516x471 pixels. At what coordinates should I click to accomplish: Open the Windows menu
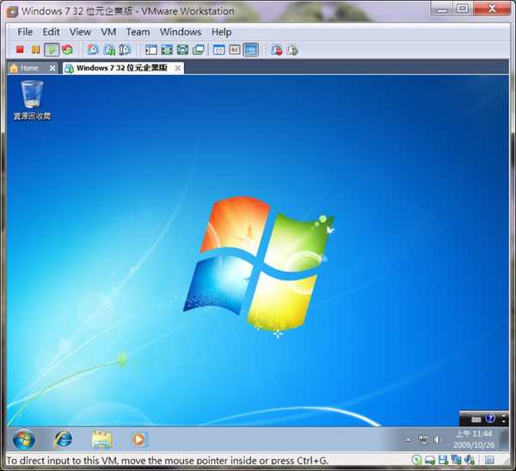pyautogui.click(x=181, y=32)
